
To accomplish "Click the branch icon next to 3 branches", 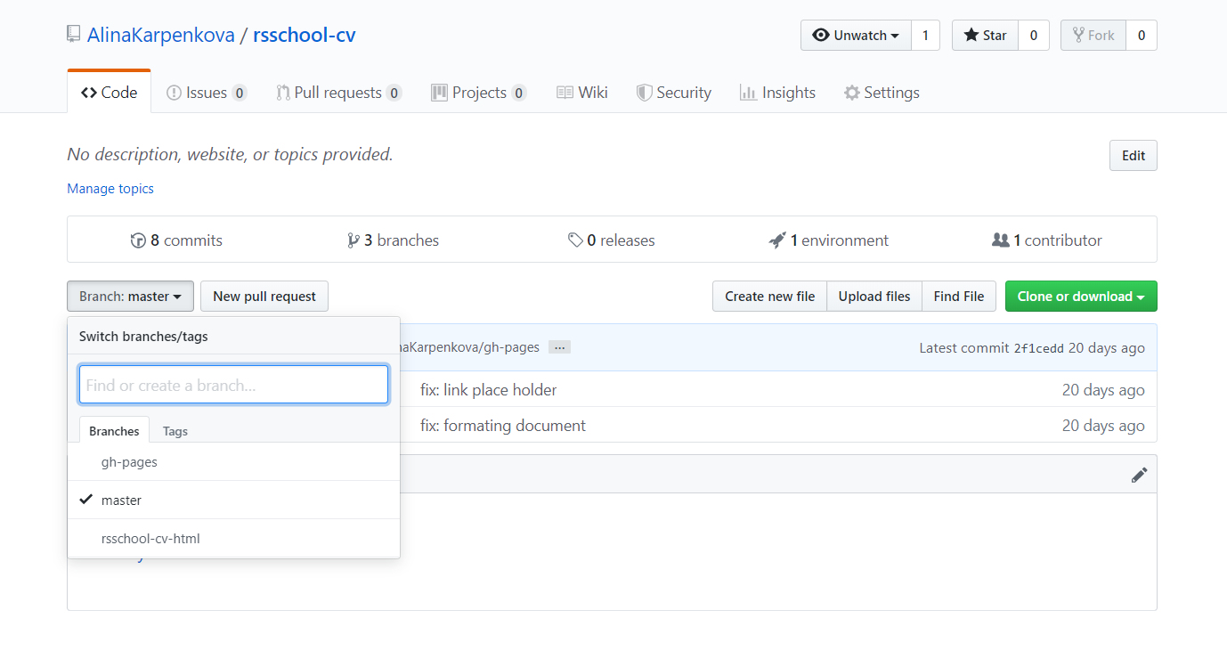I will 354,240.
